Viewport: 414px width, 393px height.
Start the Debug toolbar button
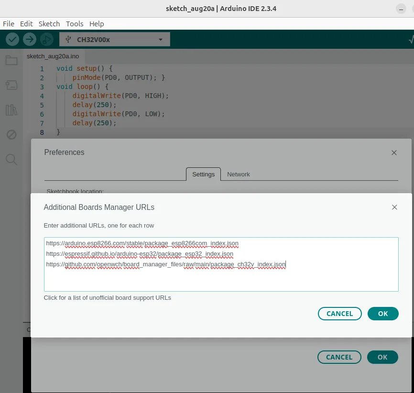point(47,39)
